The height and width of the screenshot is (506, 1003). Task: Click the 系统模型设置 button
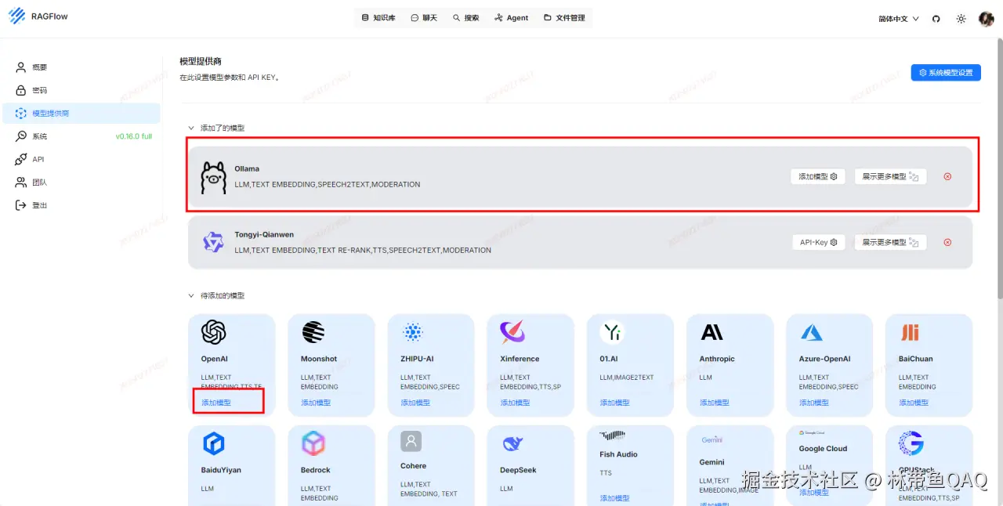coord(946,72)
